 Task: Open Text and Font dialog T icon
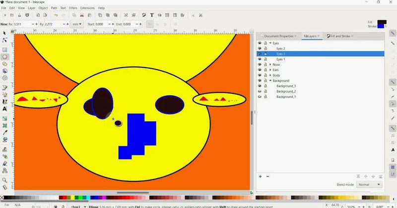click(152, 15)
